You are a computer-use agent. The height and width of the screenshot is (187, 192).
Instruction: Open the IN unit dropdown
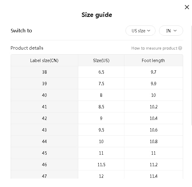click(171, 31)
